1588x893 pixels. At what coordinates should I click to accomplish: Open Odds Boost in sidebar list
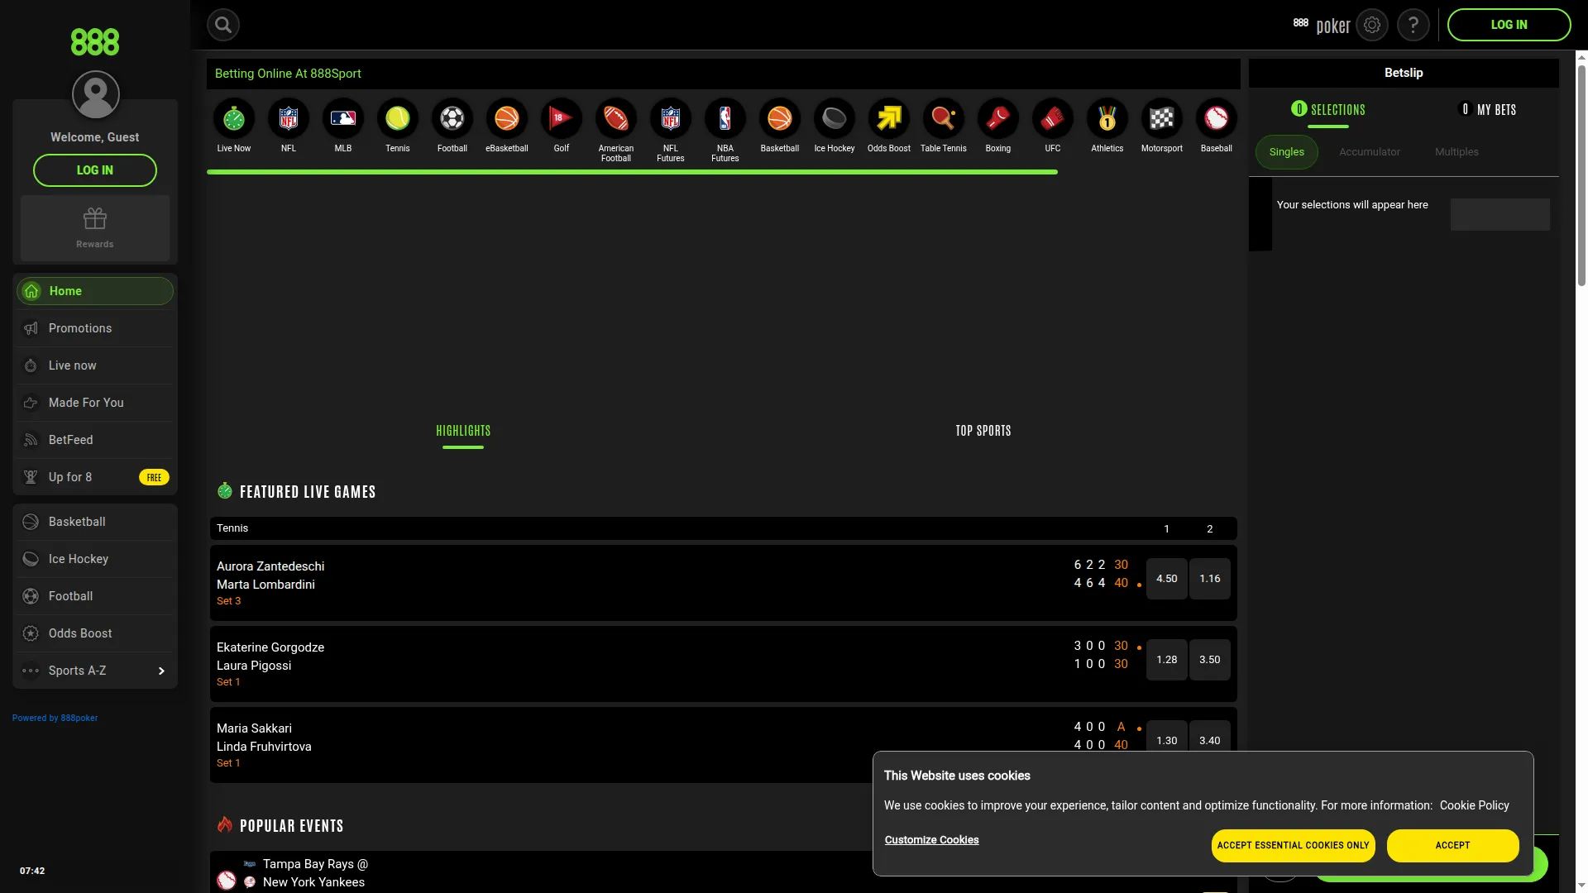click(95, 633)
